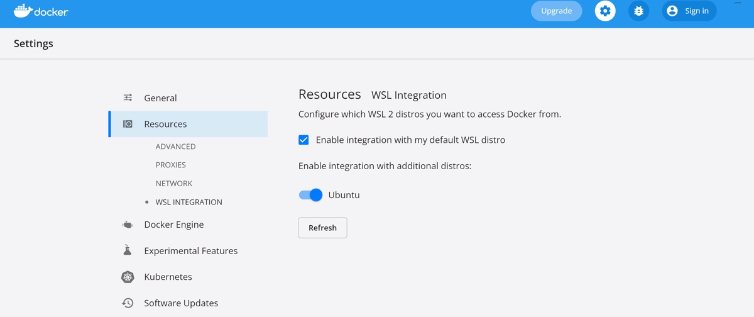
Task: Open the settings gear icon
Action: point(605,11)
